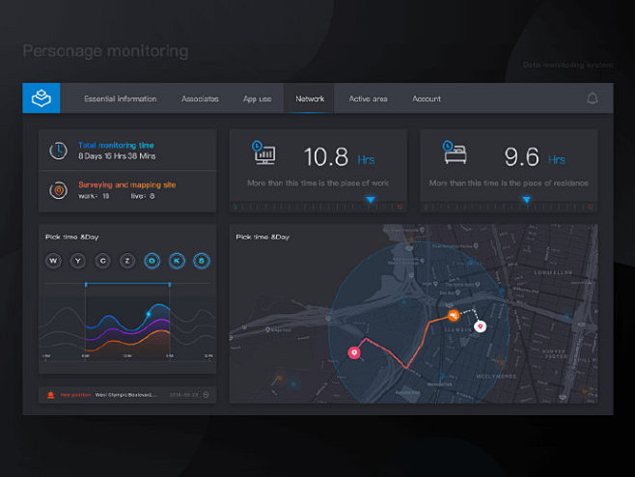Click the monitor chart icon in 10.8 Hrs card
This screenshot has width=635, height=477.
coord(263,153)
